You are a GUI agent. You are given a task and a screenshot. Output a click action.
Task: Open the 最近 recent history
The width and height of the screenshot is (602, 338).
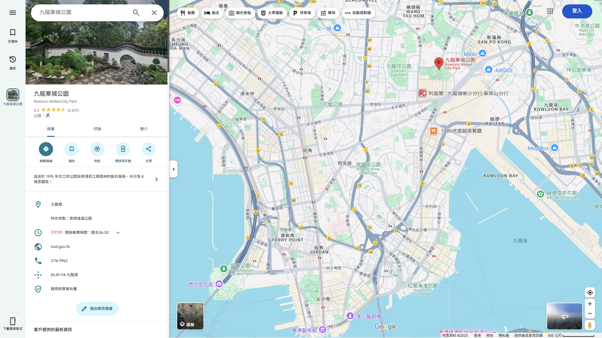click(x=13, y=63)
